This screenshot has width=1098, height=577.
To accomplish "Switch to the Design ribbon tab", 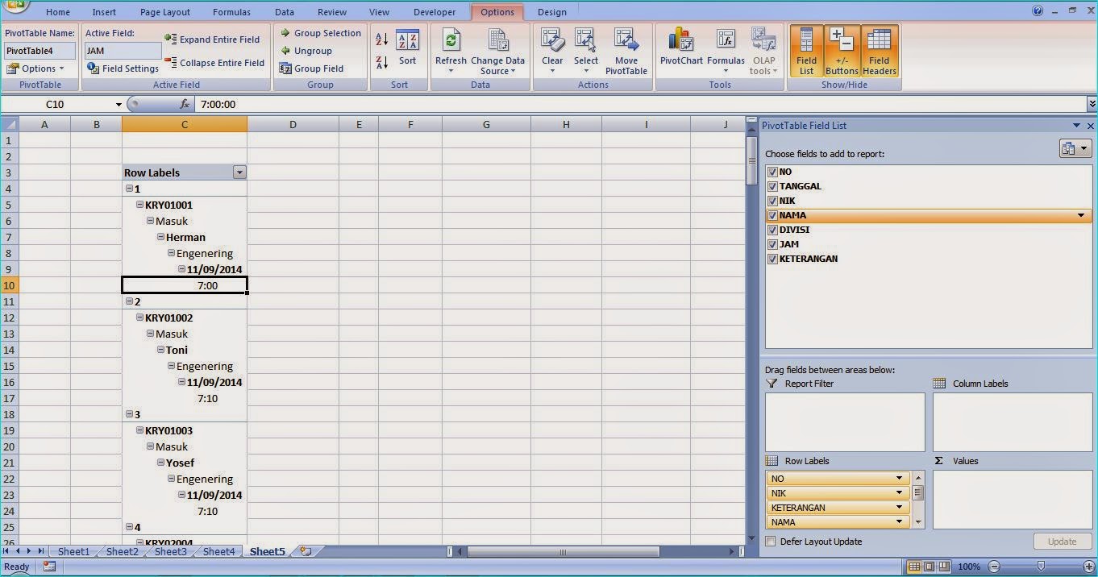I will (x=551, y=11).
